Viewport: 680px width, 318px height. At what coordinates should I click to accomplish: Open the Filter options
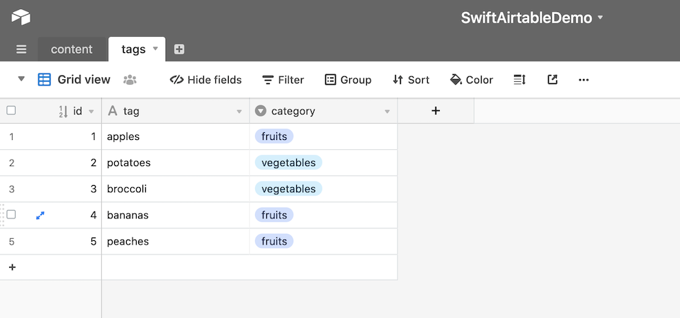[x=283, y=80]
